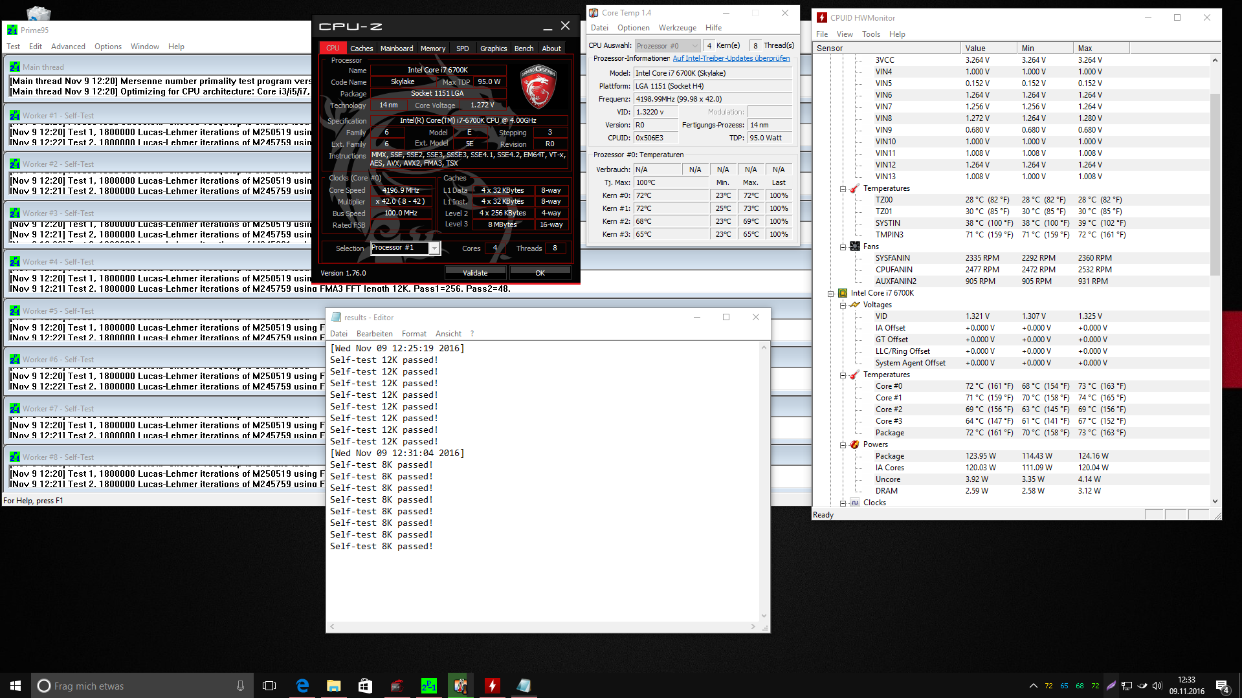Click the HWMonitor scrollbar down arrow

click(x=1215, y=501)
